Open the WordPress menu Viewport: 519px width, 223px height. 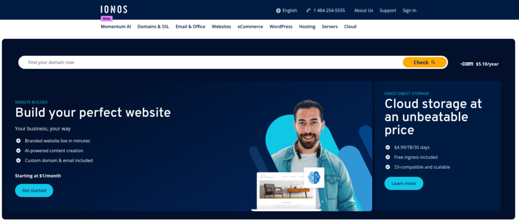coord(281,27)
